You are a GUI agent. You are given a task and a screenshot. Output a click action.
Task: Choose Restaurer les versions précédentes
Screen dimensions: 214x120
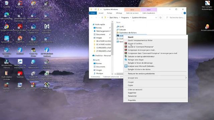155,74
